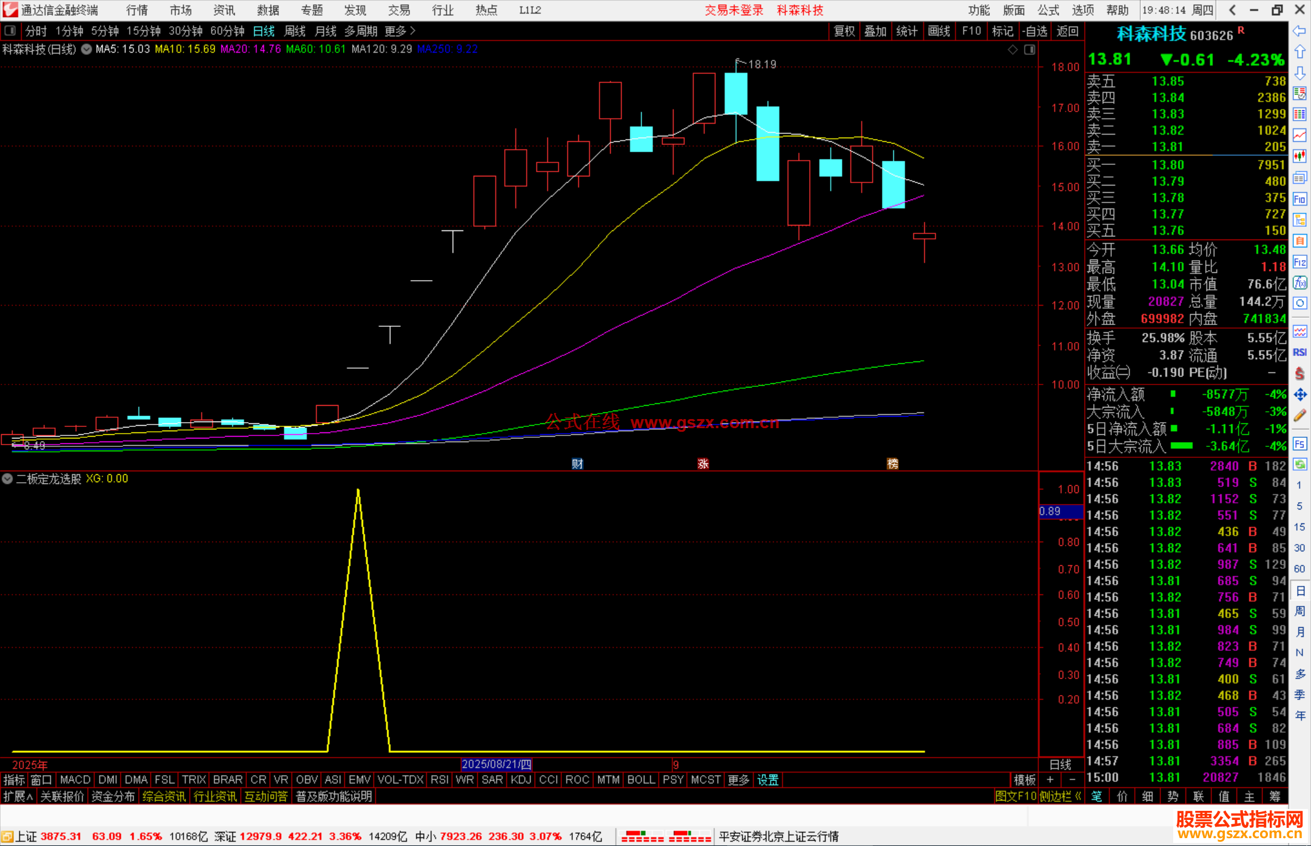This screenshot has width=1311, height=846.
Task: Click the up arrow icon in right sidebar
Action: coord(1299,52)
